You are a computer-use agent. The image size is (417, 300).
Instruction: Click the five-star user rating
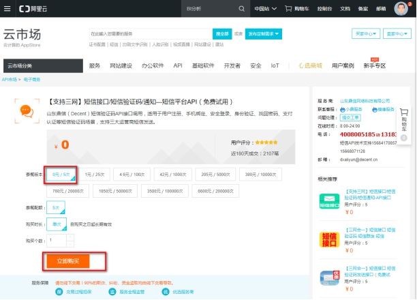pyautogui.click(x=266, y=142)
